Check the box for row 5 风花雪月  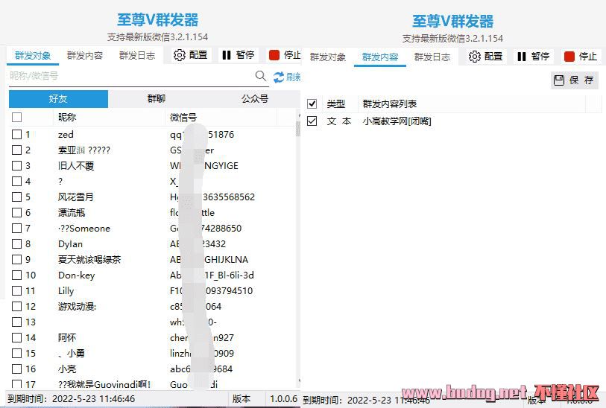[x=16, y=197]
